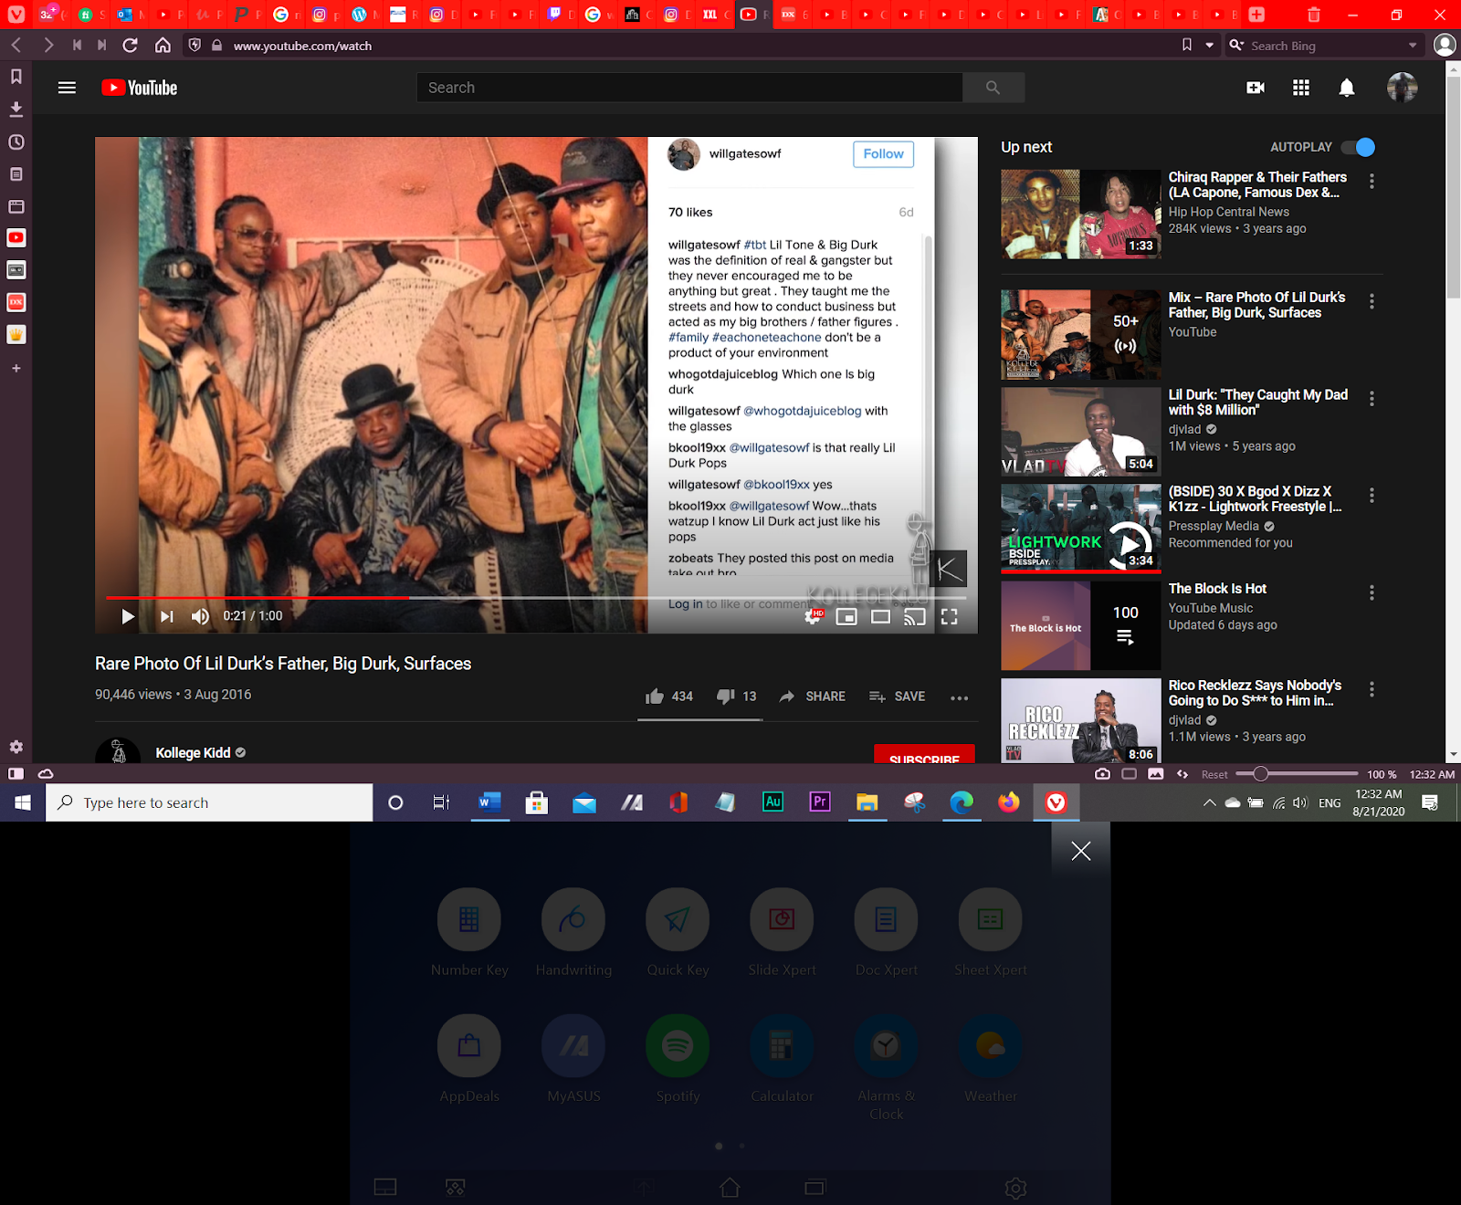Open more options for Chiraq Rapper video
Viewport: 1461px width, 1205px height.
(x=1372, y=182)
